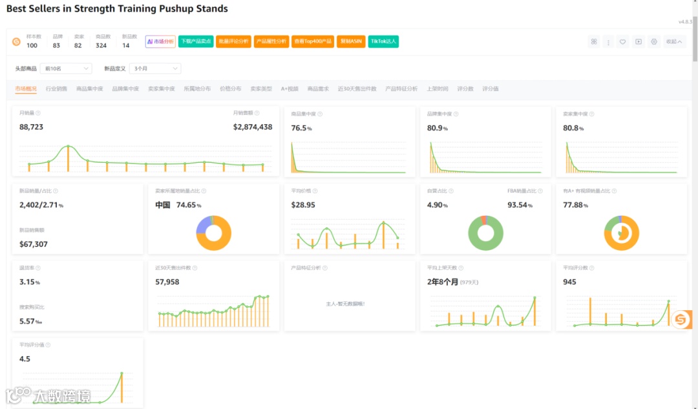
Task: Click the 查看Top400产品 button
Action: pos(313,41)
